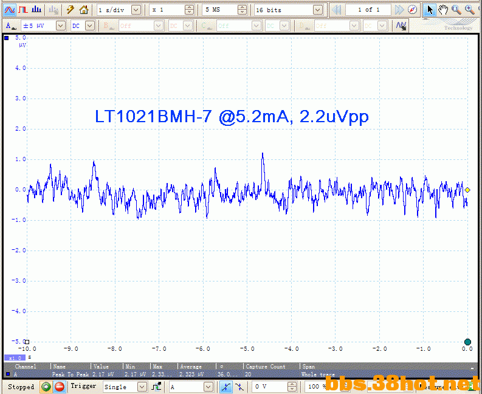Screen dimensions: 482x394
Task: Click the teal post-trigger circle marker
Action: click(467, 342)
